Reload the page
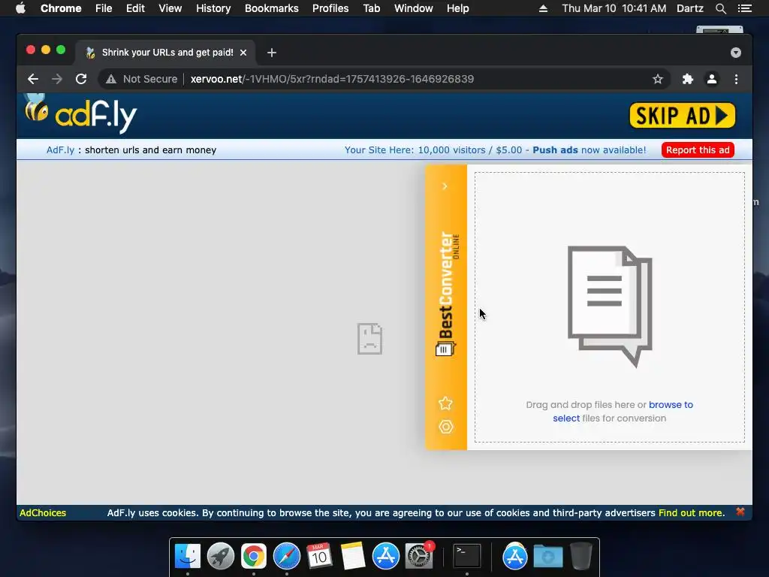Image resolution: width=769 pixels, height=577 pixels. click(x=81, y=79)
